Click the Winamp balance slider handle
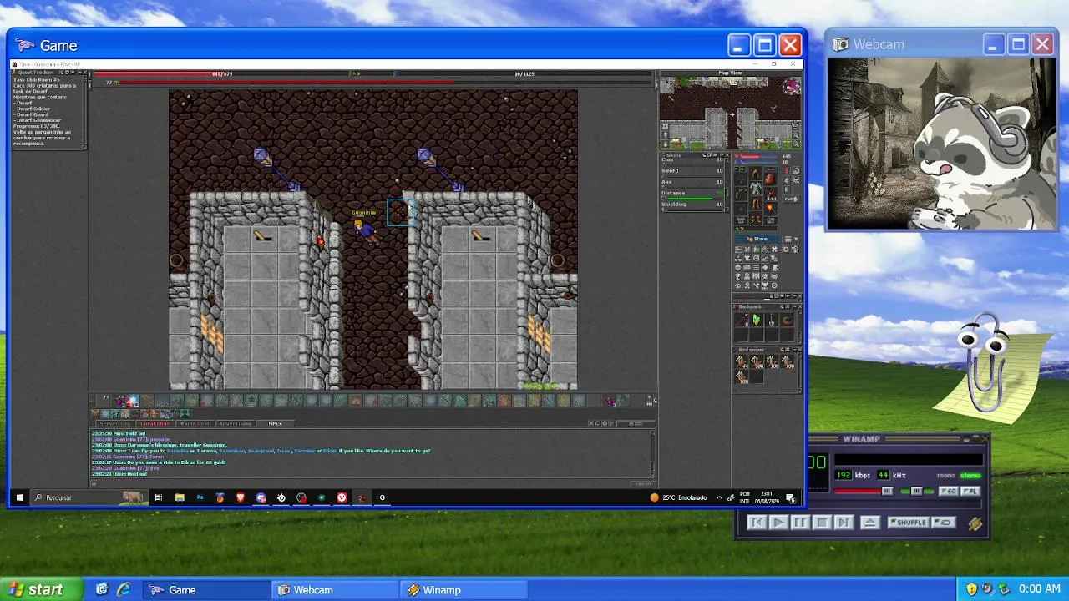This screenshot has width=1069, height=601. [916, 492]
